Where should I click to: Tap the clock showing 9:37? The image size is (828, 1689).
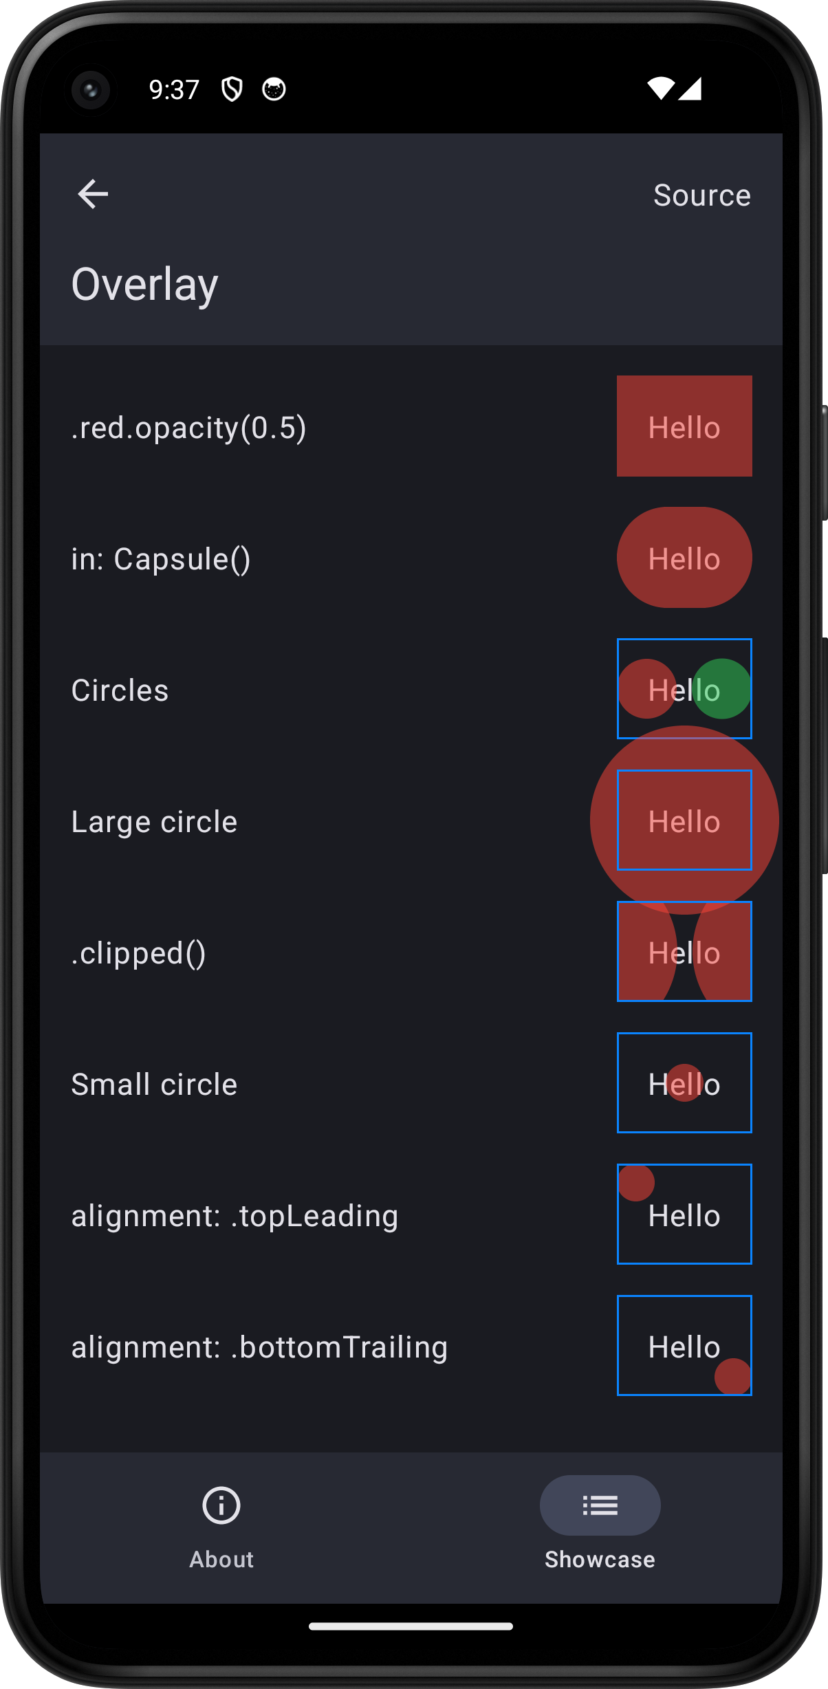[174, 88]
